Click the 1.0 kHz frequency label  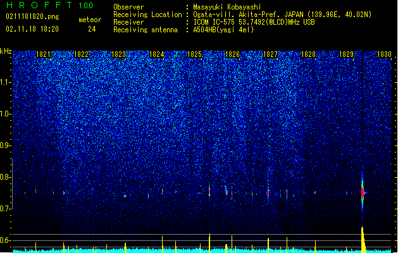pyautogui.click(x=6, y=114)
